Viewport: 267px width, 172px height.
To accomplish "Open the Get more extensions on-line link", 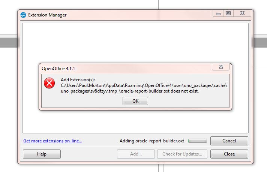I will [x=52, y=141].
